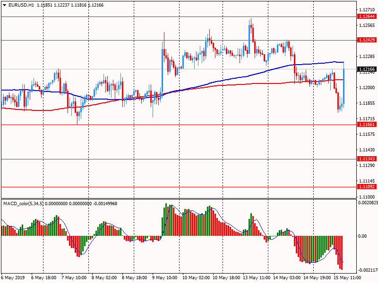Click the latest tall blue candle at right edge

pos(344,87)
